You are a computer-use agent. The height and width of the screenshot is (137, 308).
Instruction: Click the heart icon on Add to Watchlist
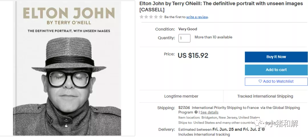click(x=260, y=81)
